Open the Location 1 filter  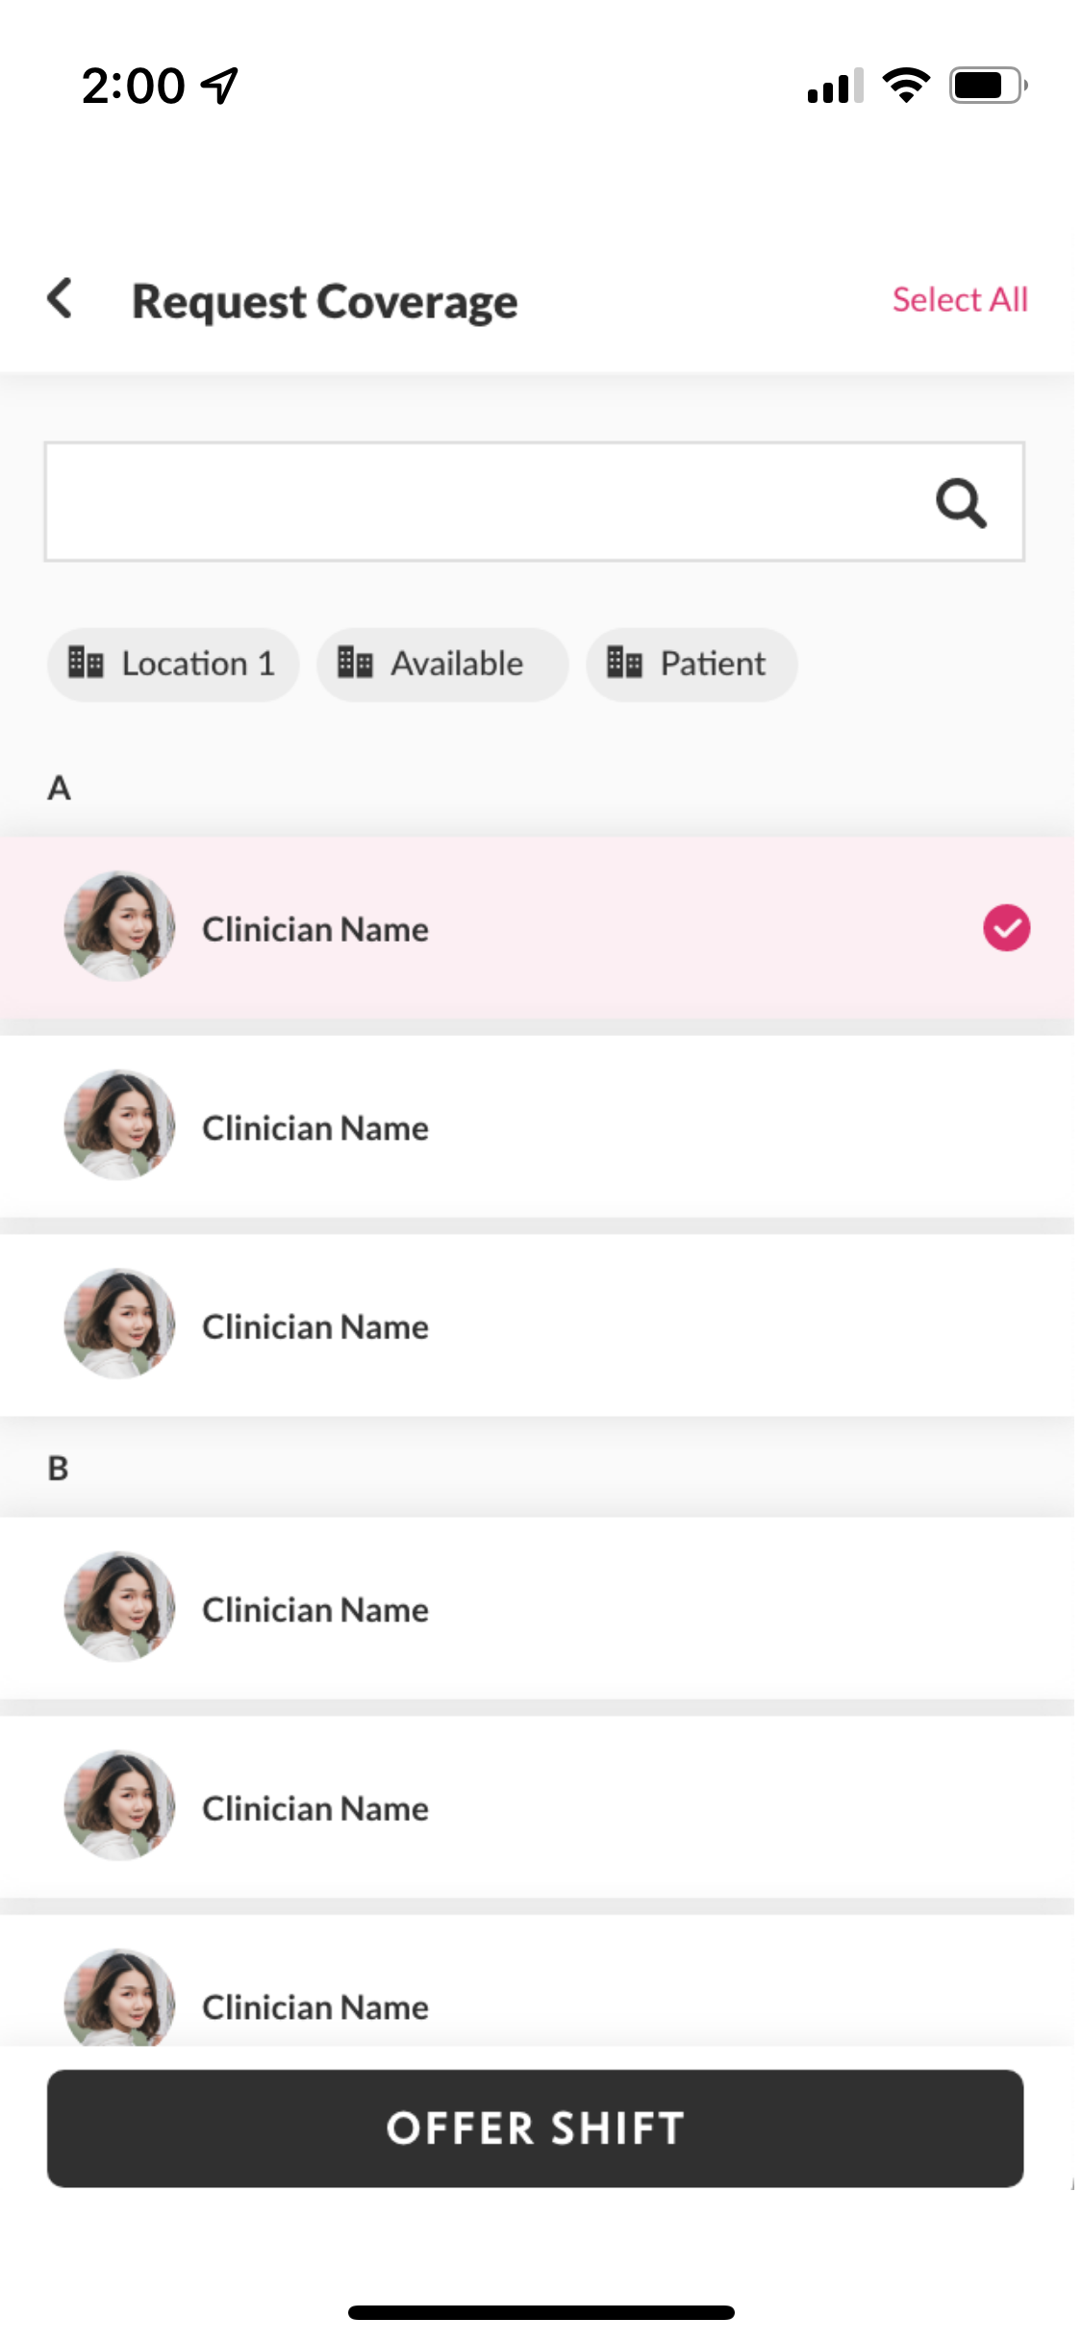click(173, 664)
